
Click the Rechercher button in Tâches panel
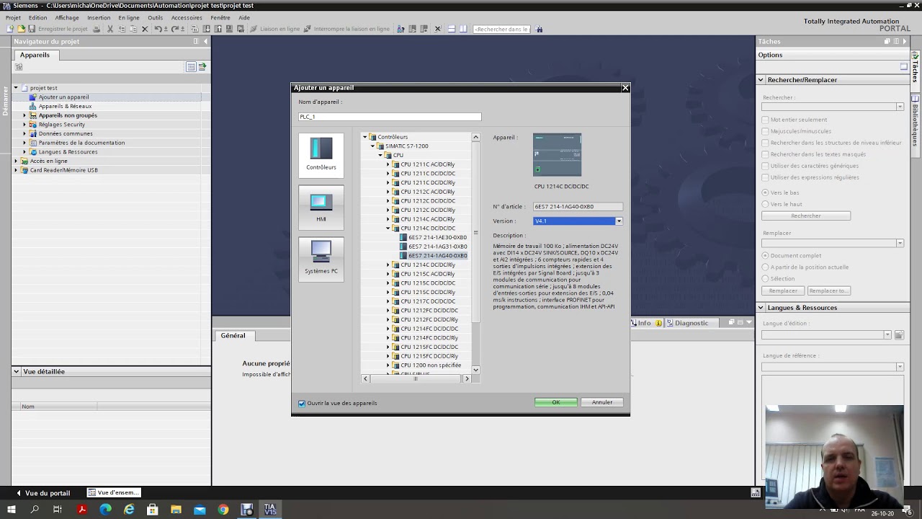click(805, 216)
